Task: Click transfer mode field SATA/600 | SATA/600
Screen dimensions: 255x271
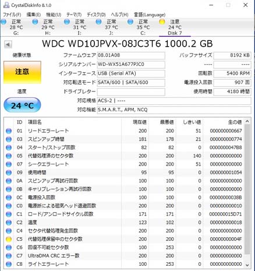Action: [131, 83]
